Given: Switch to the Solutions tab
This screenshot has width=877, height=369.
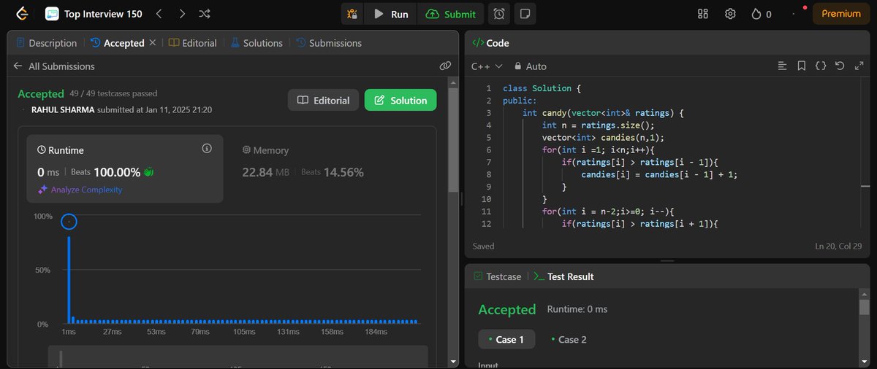Looking at the screenshot, I should click(x=257, y=43).
